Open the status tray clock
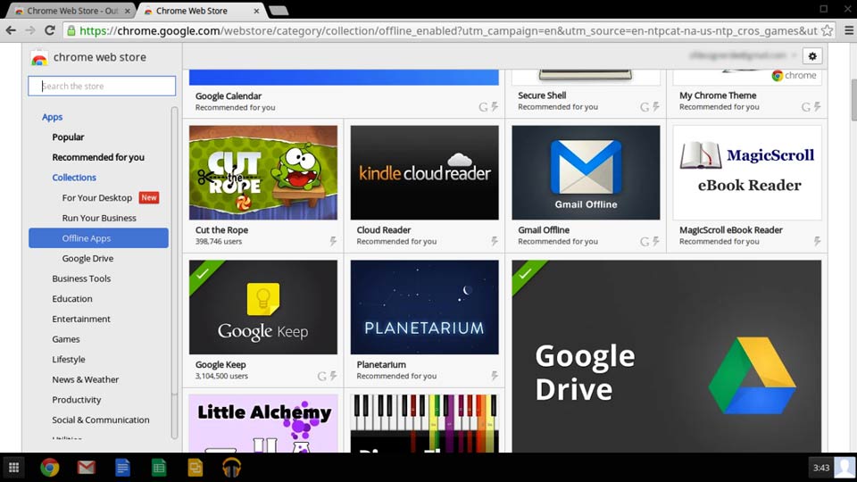Screen dimensions: 857x482 click(821, 468)
